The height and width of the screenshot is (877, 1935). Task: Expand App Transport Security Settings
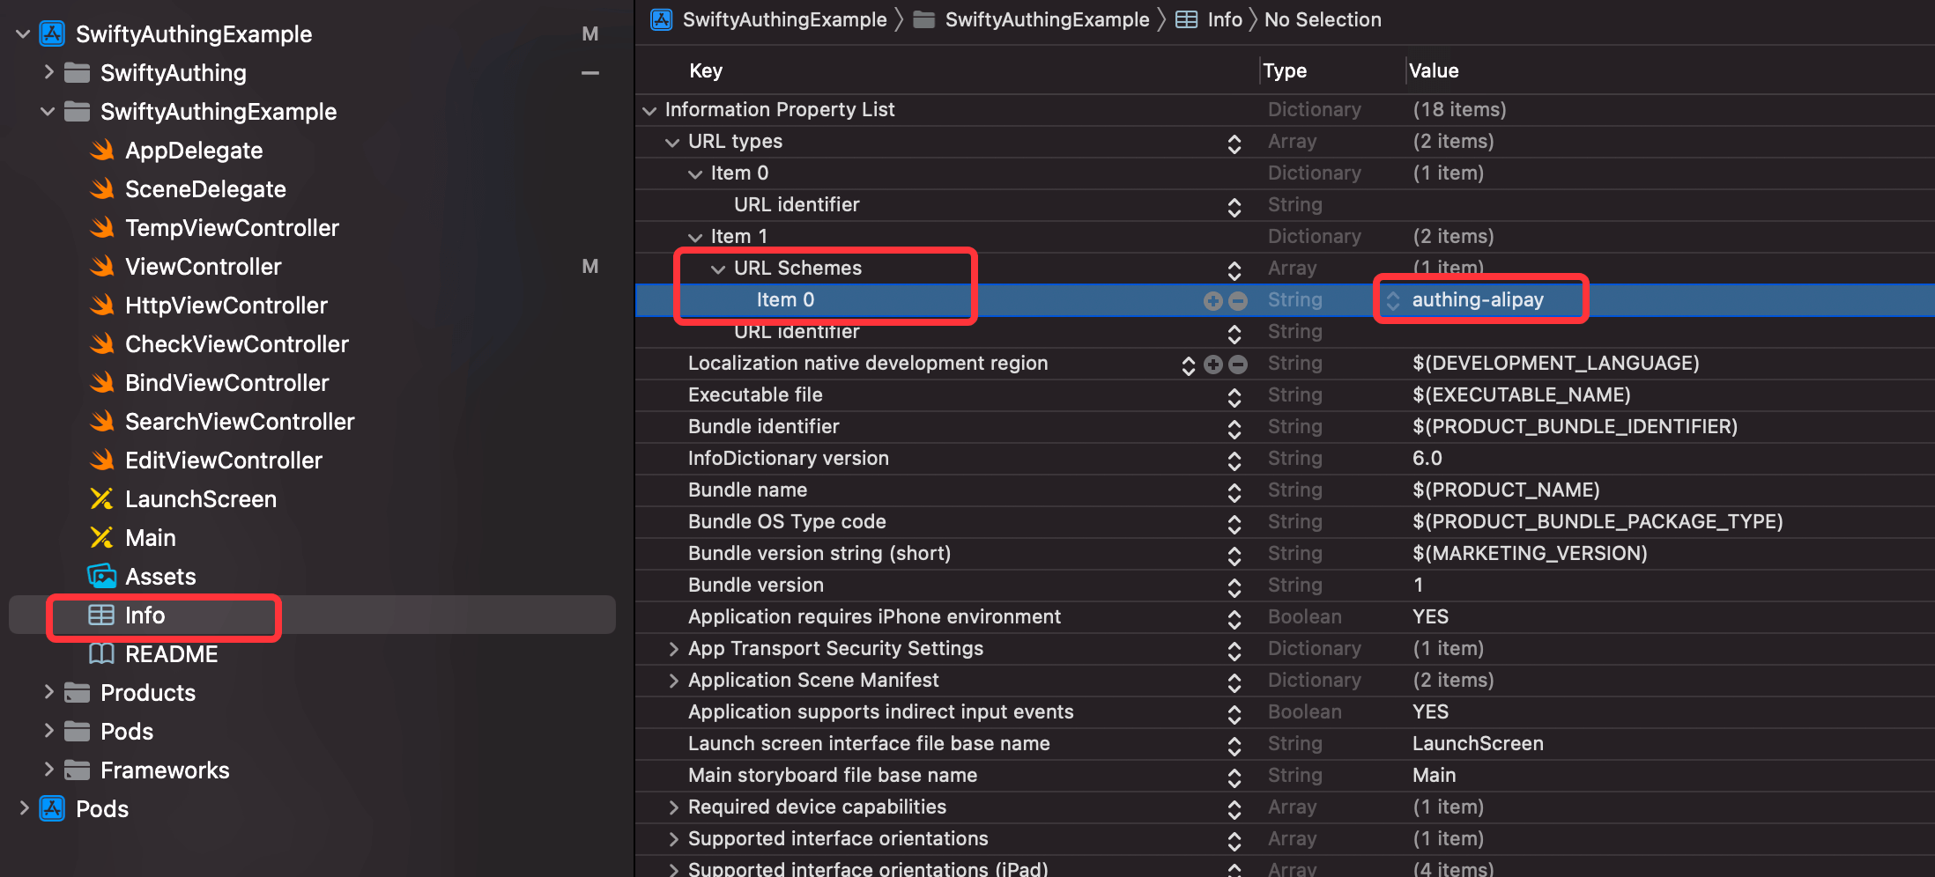pos(673,649)
